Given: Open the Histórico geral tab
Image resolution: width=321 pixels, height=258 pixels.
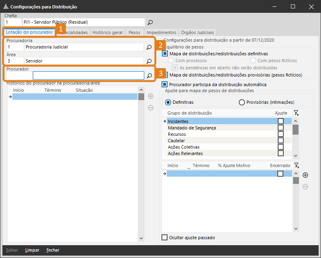Looking at the screenshot, I should tap(107, 32).
